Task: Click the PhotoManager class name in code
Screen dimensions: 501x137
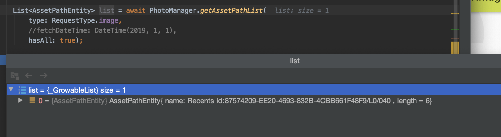Action: click(x=173, y=11)
